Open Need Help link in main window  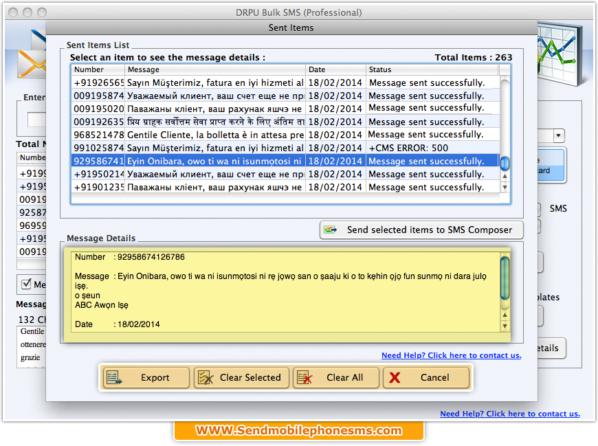(x=510, y=414)
